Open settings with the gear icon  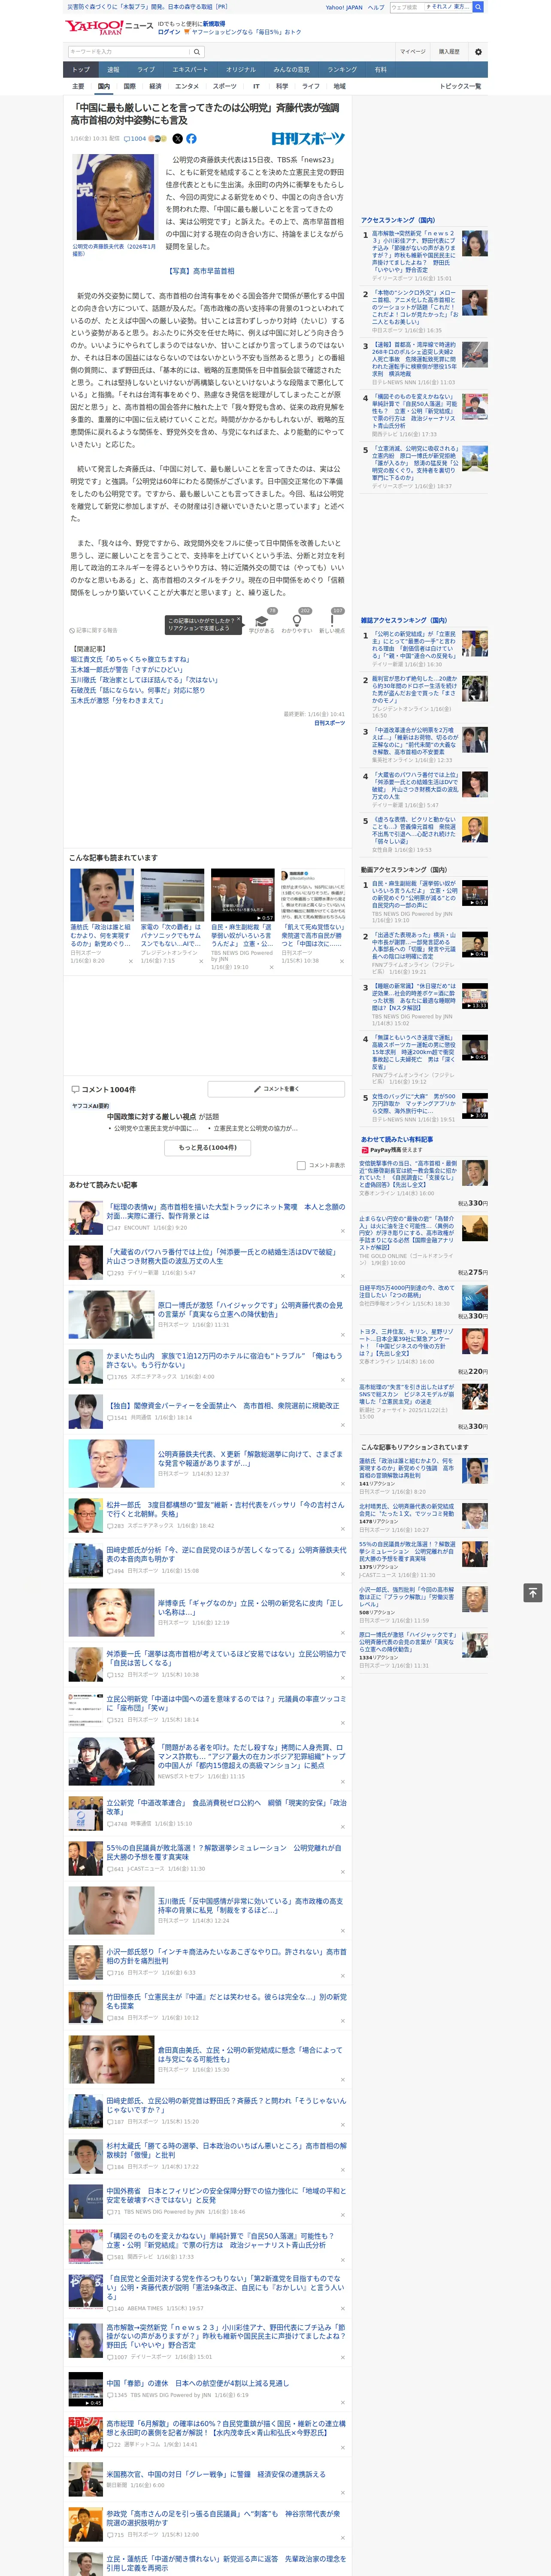point(478,51)
